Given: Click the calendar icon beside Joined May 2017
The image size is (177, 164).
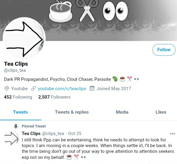Looking at the screenshot, I should pos(92,88).
